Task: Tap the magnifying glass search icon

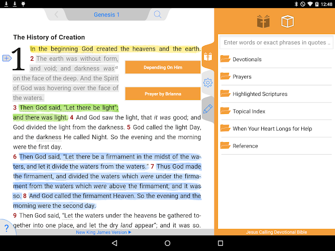Action: [158, 15]
